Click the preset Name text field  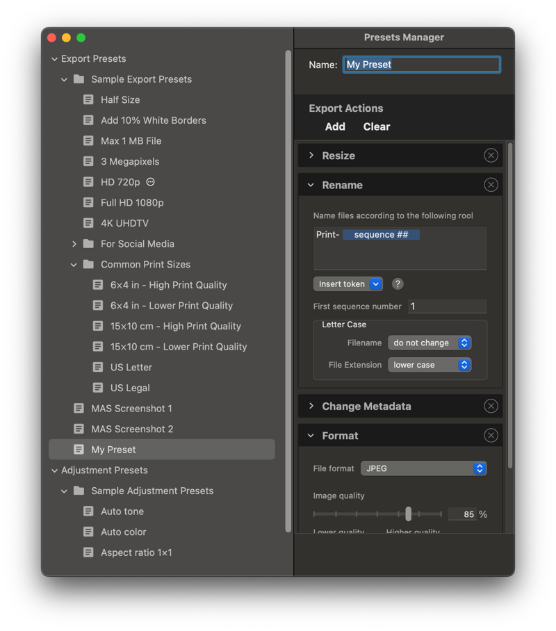[421, 64]
